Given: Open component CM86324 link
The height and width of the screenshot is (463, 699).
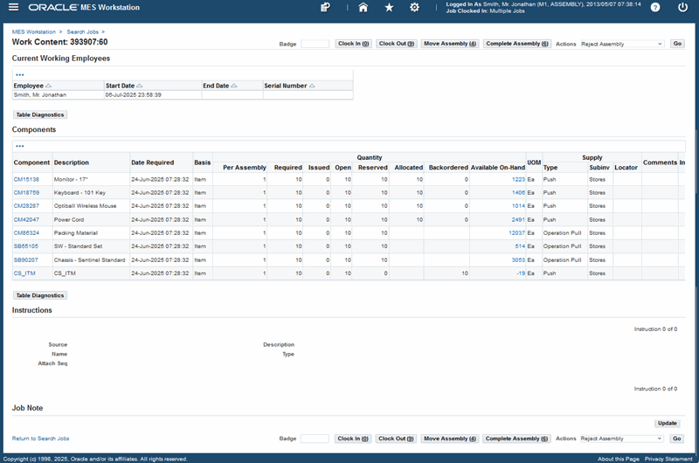Looking at the screenshot, I should tap(26, 233).
